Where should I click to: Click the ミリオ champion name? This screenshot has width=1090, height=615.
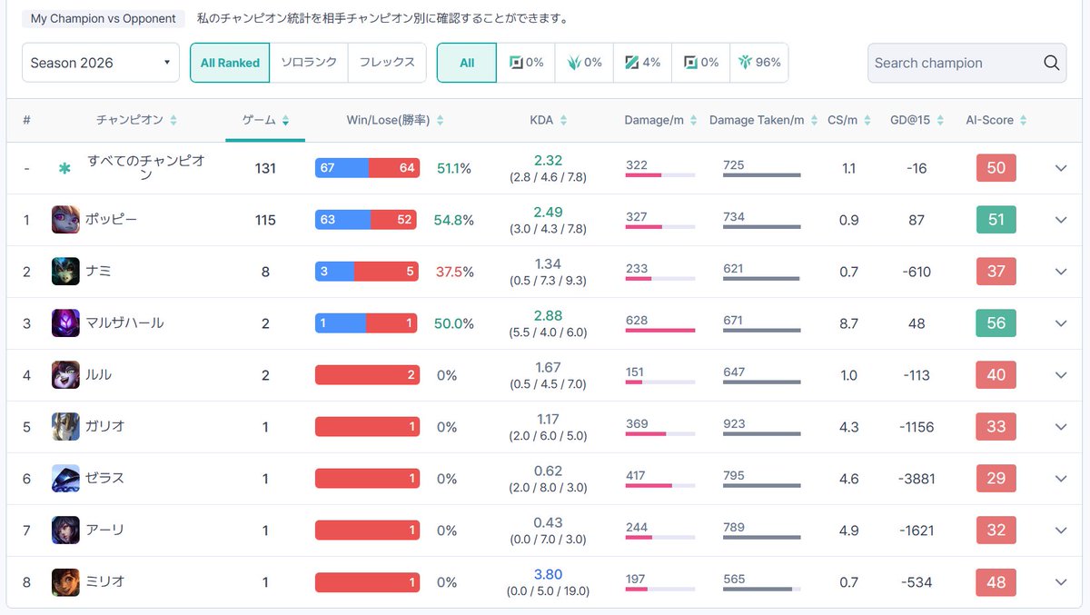point(104,582)
